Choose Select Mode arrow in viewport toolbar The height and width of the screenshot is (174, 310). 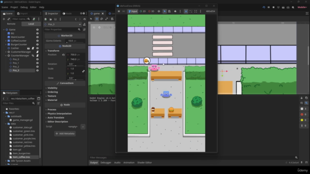[91, 19]
